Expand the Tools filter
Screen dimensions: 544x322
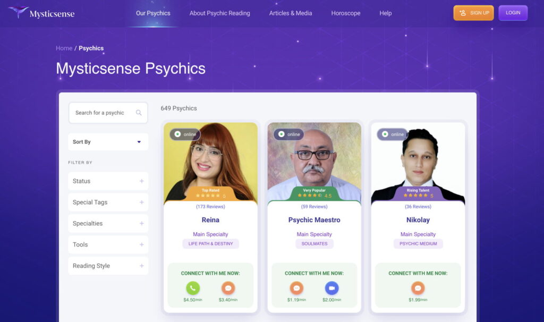[x=108, y=244]
